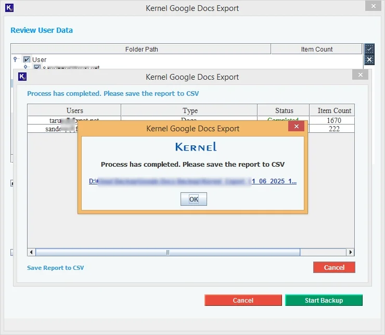
Task: Click the select-all checkmark icon beside table
Action: (369, 49)
